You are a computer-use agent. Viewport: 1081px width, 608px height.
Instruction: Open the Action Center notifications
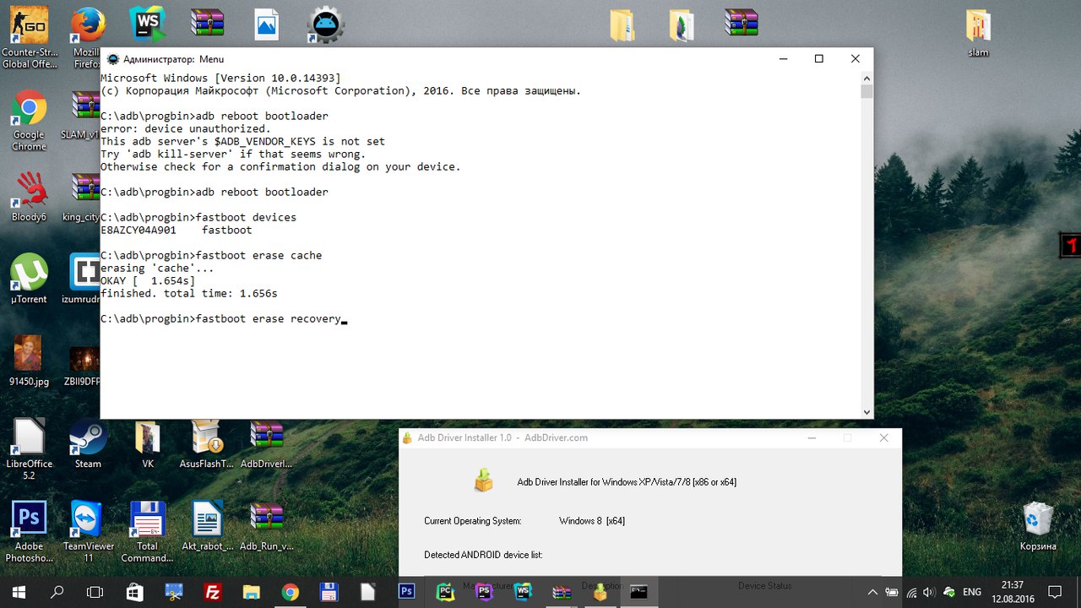[1055, 592]
